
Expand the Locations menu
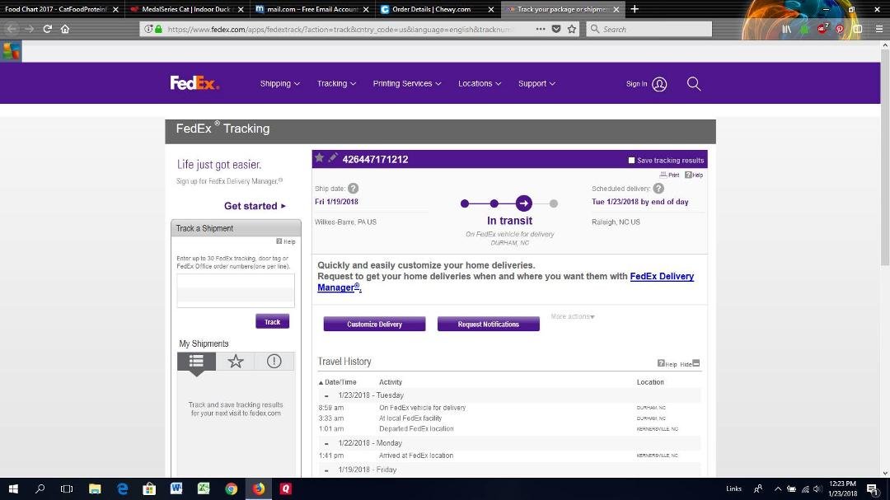coord(480,83)
